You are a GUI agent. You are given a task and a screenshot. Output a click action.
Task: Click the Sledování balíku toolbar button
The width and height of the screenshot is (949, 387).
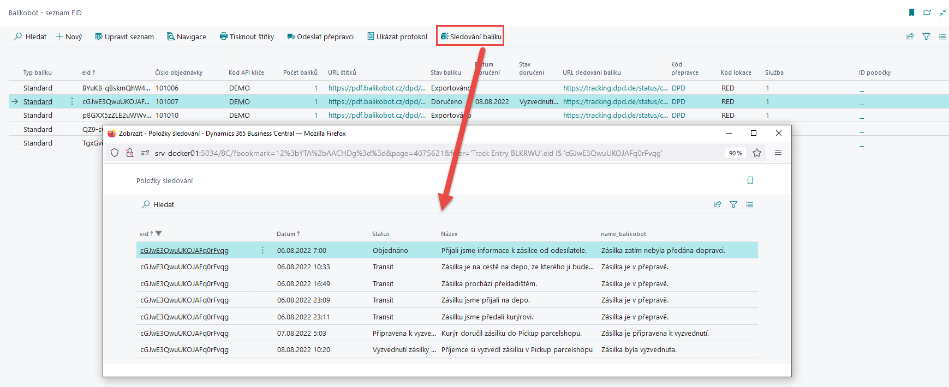[470, 37]
